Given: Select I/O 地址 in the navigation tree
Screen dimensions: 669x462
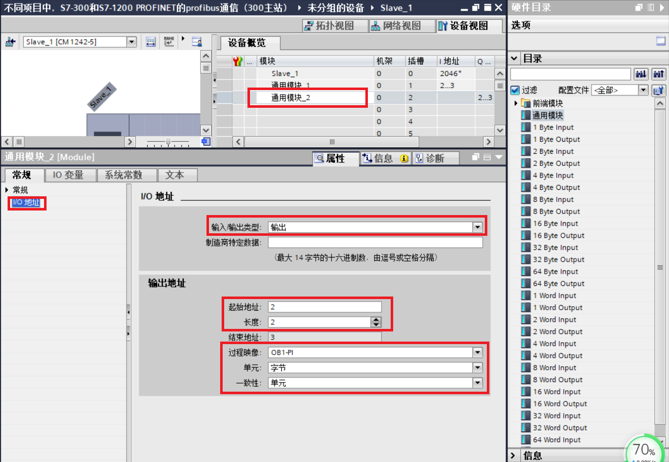Looking at the screenshot, I should [26, 202].
